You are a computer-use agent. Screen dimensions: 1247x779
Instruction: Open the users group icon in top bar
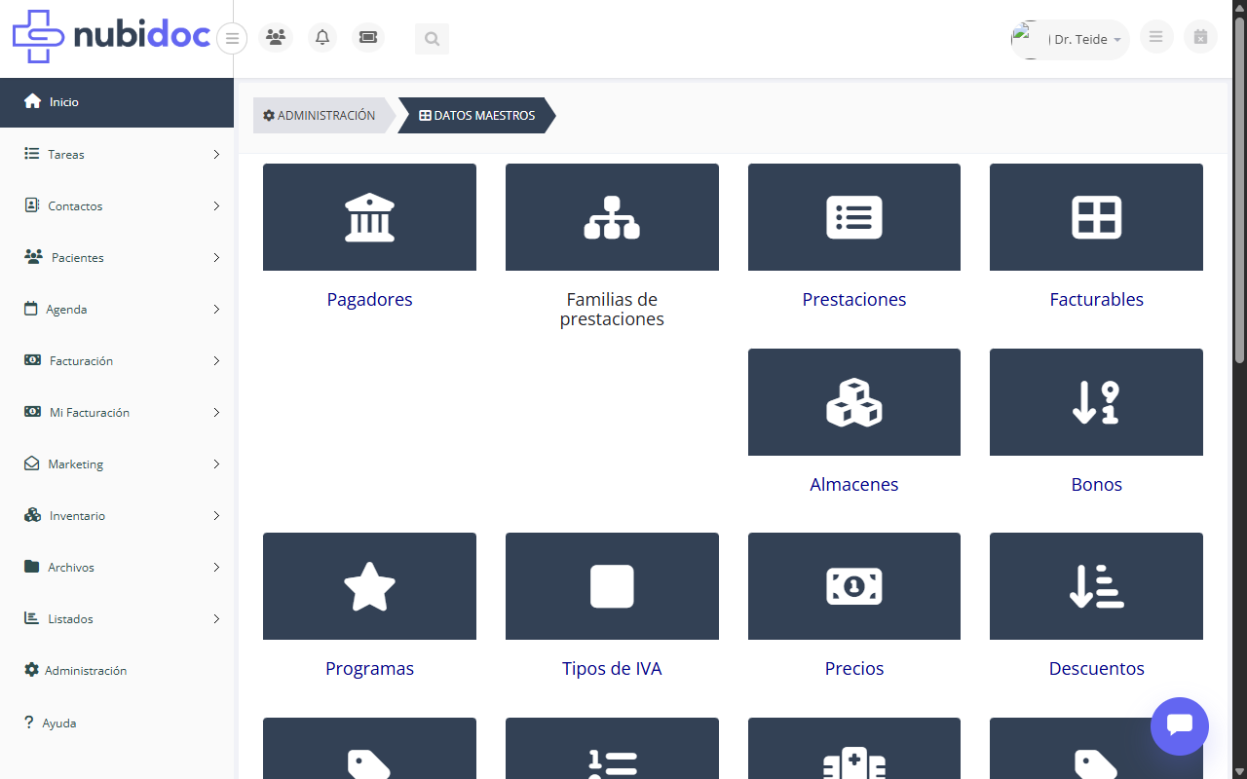[x=276, y=38]
